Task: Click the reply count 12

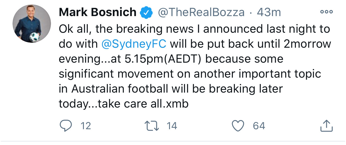Action: (86, 126)
